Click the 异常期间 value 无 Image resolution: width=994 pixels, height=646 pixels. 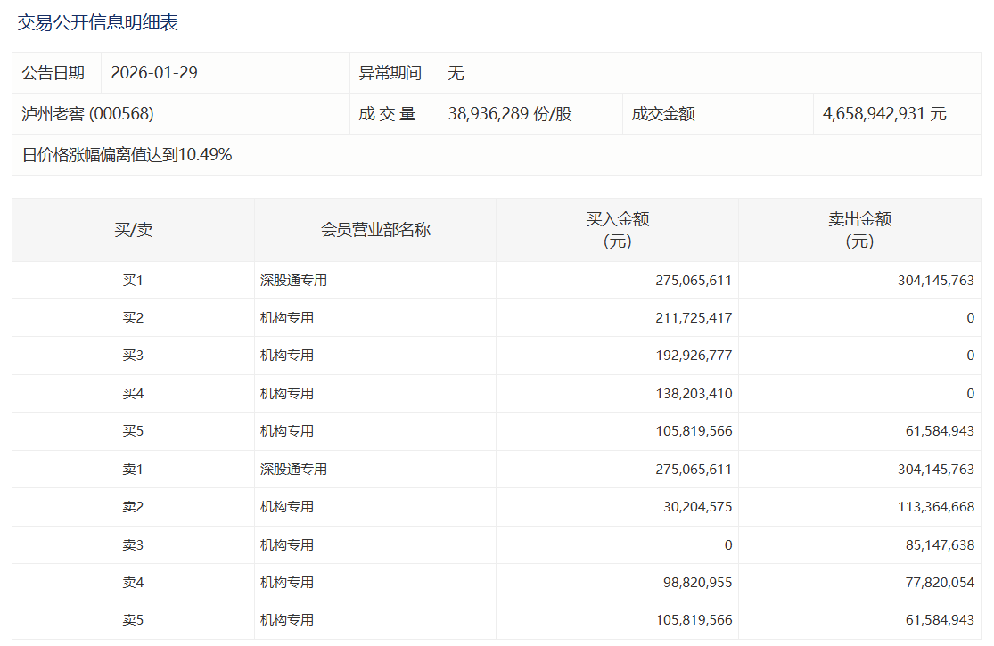pyautogui.click(x=456, y=73)
